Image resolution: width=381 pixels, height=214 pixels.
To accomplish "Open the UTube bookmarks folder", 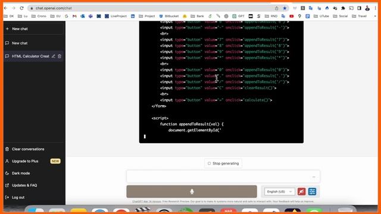I will click(321, 16).
